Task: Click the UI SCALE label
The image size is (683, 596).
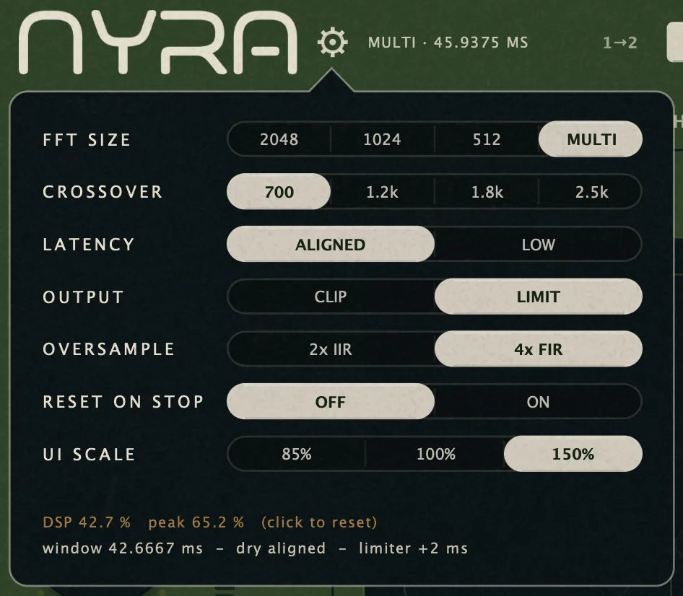Action: tap(89, 454)
